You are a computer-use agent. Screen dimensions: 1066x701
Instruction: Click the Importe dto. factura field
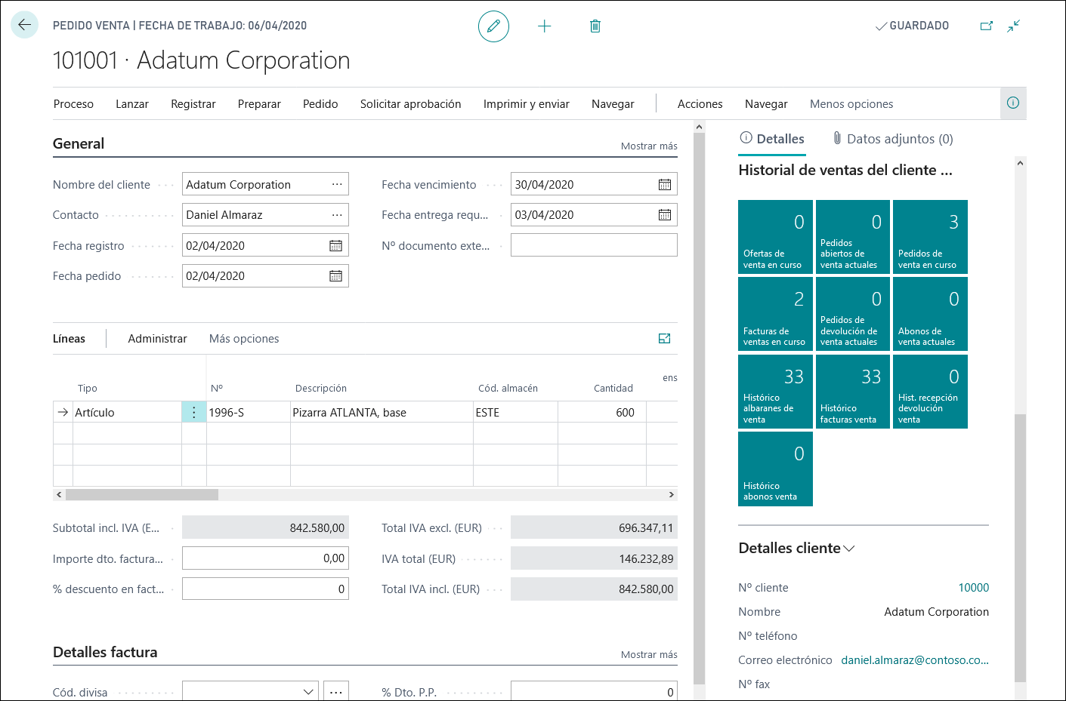(265, 558)
